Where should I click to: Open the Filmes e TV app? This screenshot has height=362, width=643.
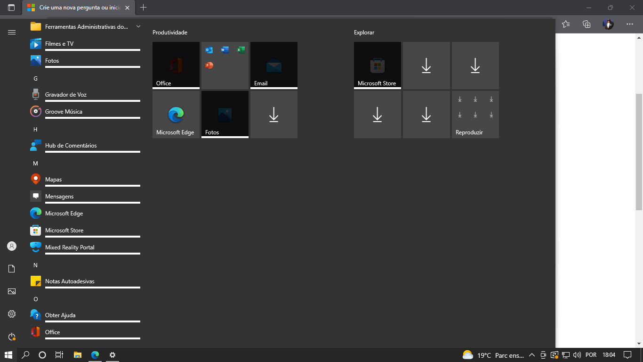[x=85, y=44]
